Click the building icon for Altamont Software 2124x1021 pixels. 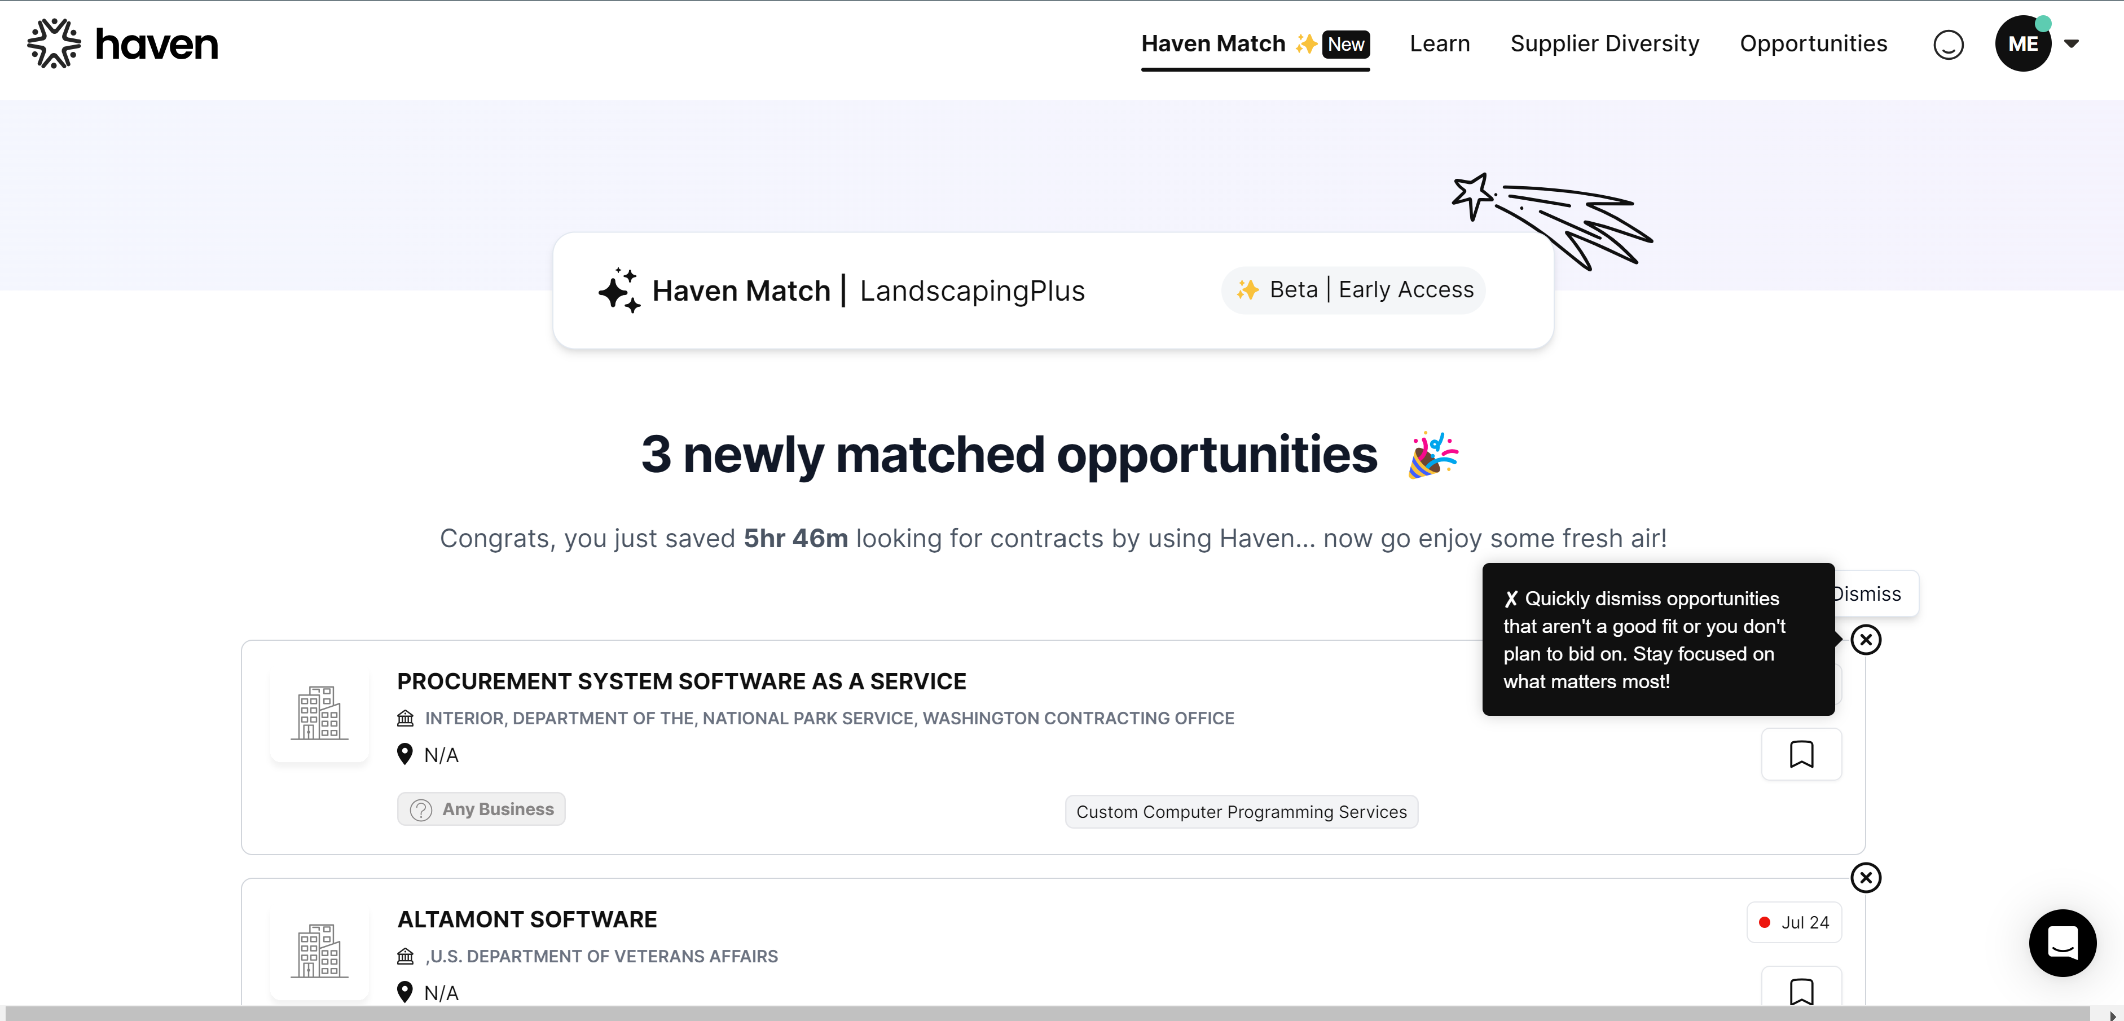(x=319, y=951)
